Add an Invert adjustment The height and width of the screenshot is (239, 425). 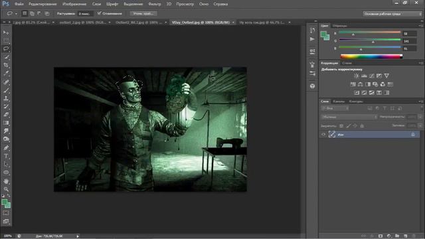click(x=357, y=93)
